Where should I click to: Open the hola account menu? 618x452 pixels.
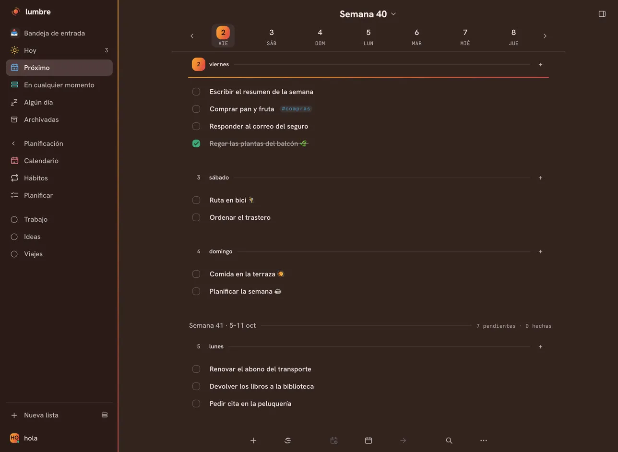24,438
